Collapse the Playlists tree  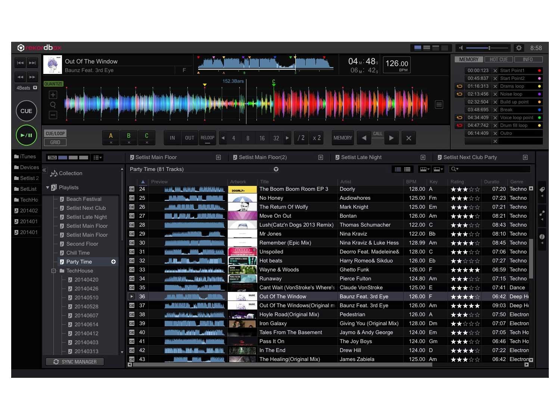[x=47, y=187]
